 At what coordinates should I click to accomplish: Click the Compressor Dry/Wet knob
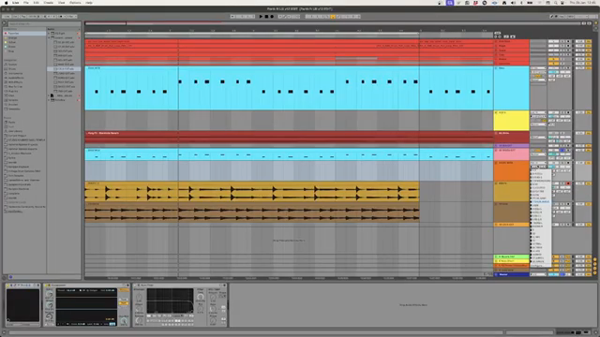pyautogui.click(x=124, y=321)
